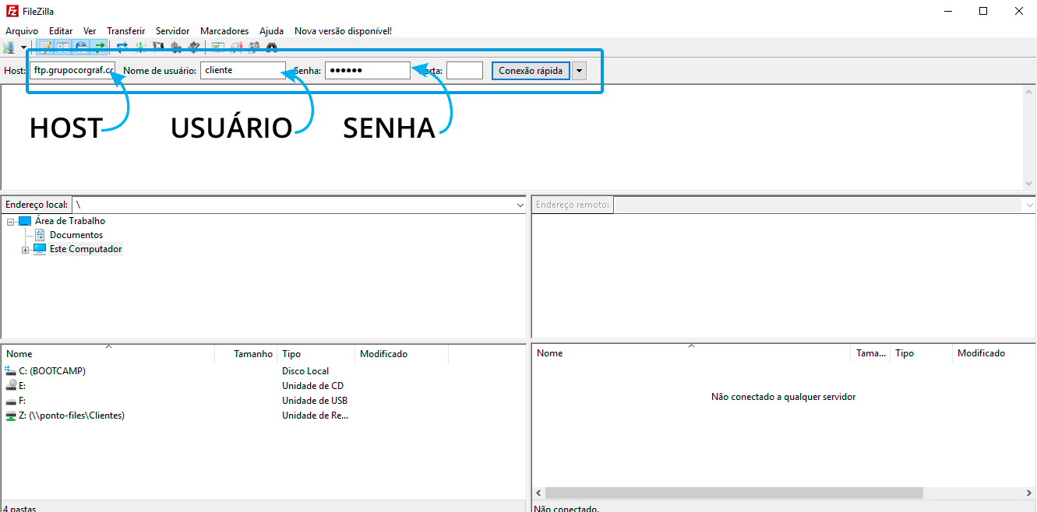The image size is (1037, 512).
Task: Open the Ajuda menu
Action: click(x=271, y=31)
